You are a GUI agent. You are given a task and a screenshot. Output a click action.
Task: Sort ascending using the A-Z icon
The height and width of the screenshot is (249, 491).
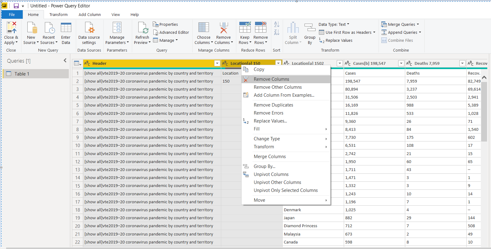click(277, 25)
